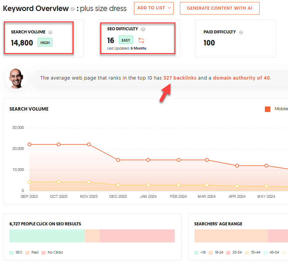Open the ADD TO LIST dropdown
Screen dimensions: 288x265
tap(154, 8)
